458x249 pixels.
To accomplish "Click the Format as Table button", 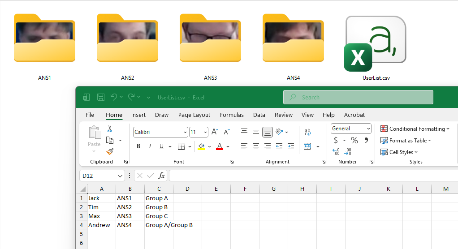I will [406, 141].
